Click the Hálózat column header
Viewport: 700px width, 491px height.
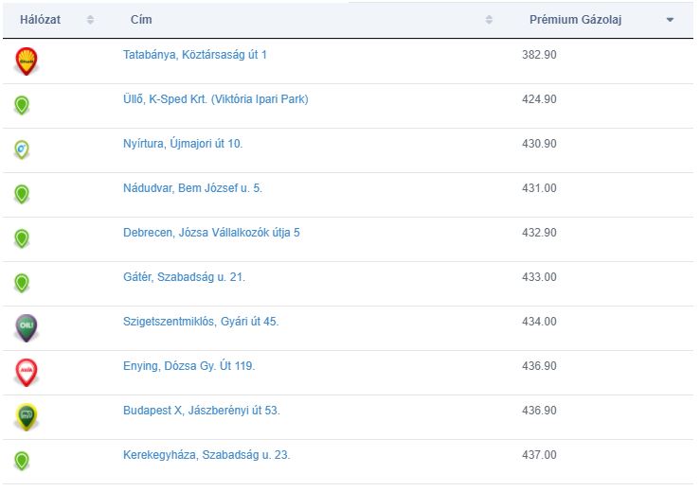(40, 20)
